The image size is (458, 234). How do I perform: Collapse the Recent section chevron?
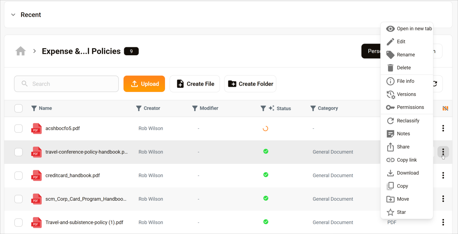[13, 15]
